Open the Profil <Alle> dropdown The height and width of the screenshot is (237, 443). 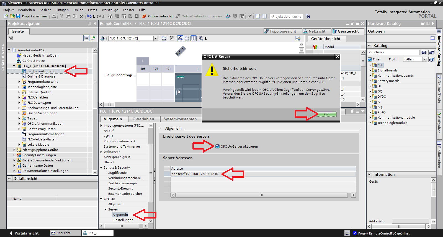[425, 59]
